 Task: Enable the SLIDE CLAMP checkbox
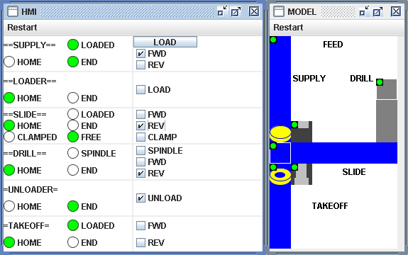coord(140,137)
